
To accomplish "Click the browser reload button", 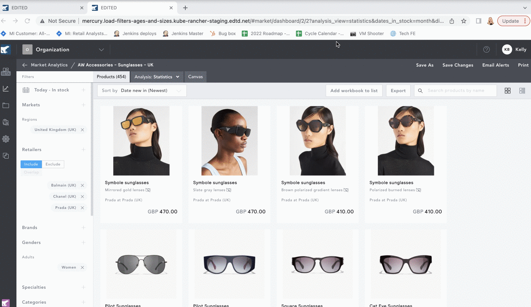I will pos(27,21).
